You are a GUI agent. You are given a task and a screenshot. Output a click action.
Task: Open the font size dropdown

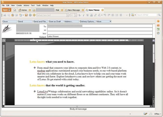tap(76, 15)
